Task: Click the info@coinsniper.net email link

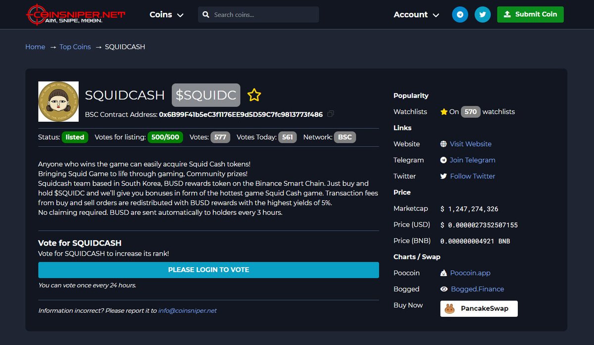Action: click(188, 311)
